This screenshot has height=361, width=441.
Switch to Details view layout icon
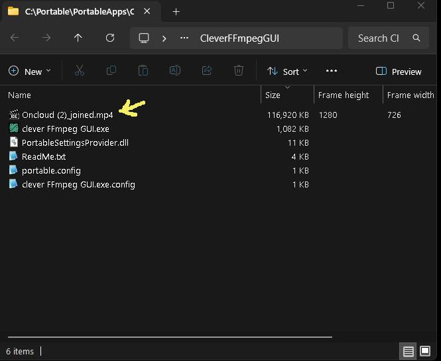pyautogui.click(x=408, y=351)
